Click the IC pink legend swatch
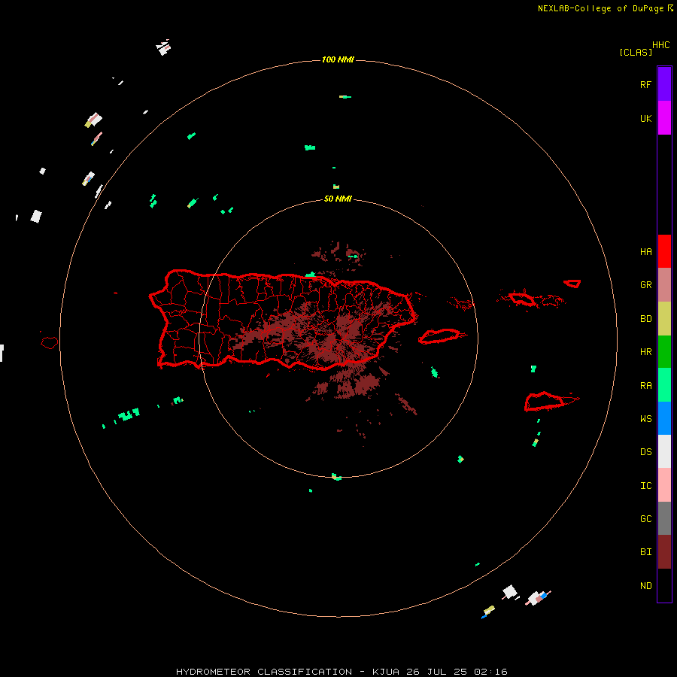 click(664, 485)
